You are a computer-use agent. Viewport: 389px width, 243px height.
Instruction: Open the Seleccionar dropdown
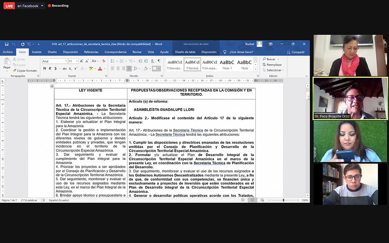coord(273,70)
